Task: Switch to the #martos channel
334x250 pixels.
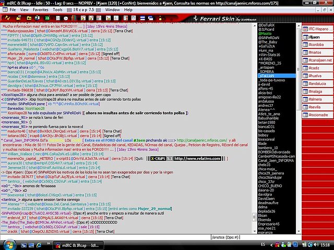Action: [318, 53]
